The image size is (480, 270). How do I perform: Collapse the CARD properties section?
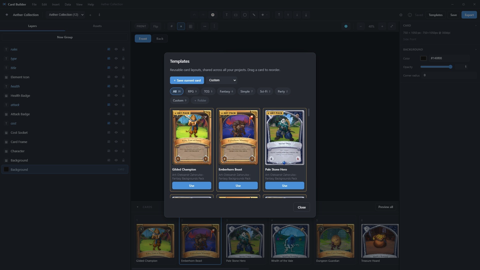[476, 25]
